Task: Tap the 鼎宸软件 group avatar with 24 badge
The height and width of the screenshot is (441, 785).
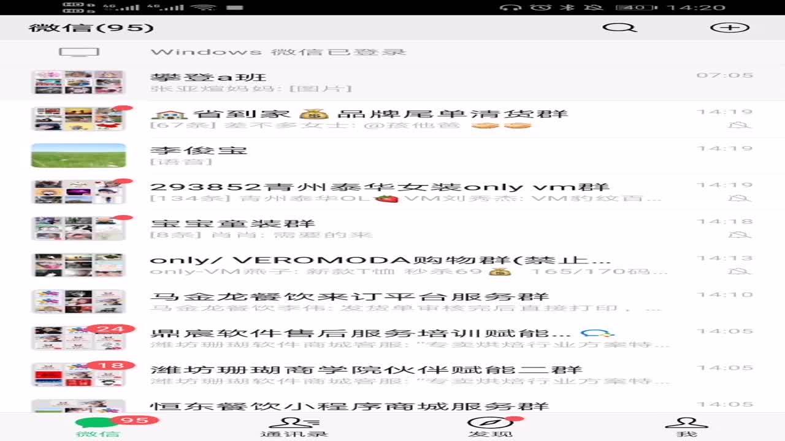Action: coord(78,339)
